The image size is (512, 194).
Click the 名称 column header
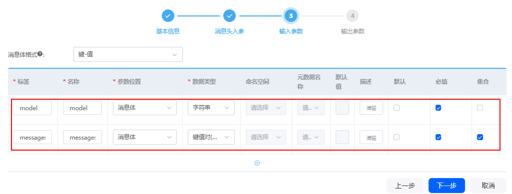(x=73, y=82)
